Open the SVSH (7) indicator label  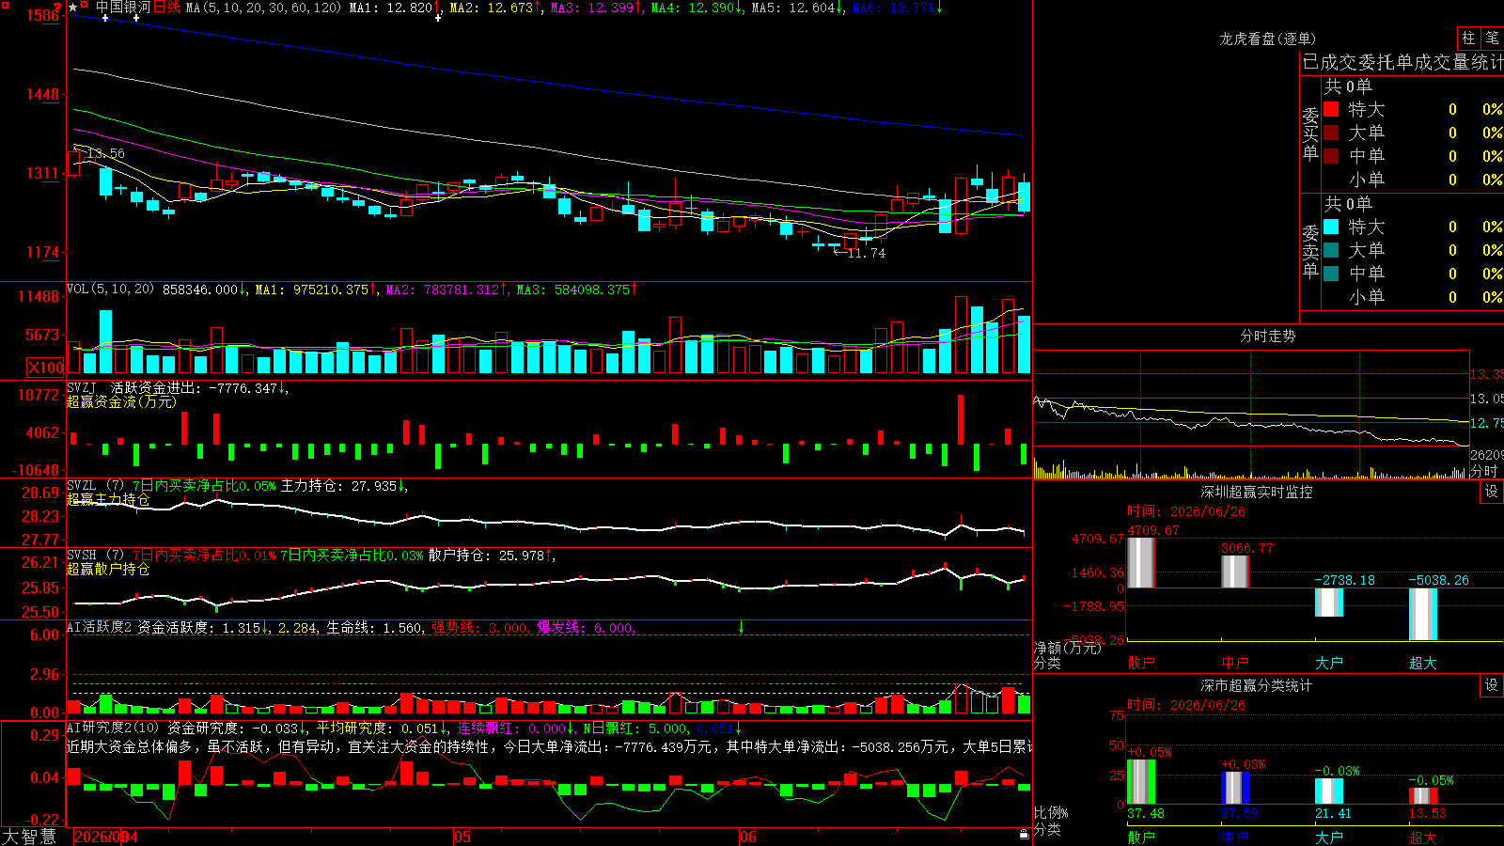pyautogui.click(x=95, y=556)
